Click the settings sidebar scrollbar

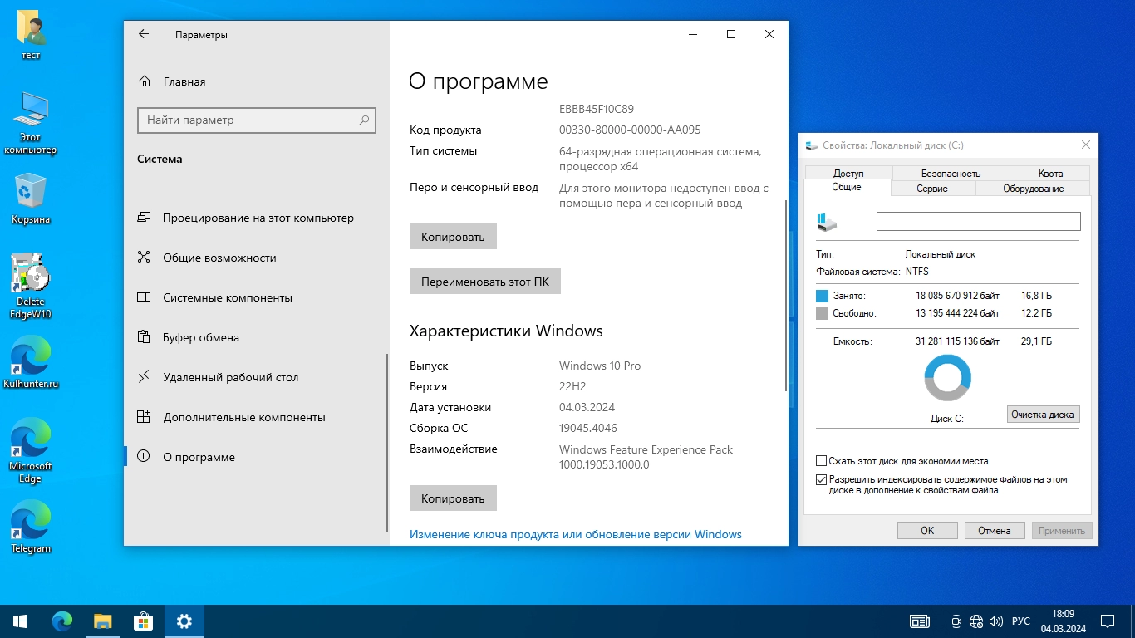386,442
